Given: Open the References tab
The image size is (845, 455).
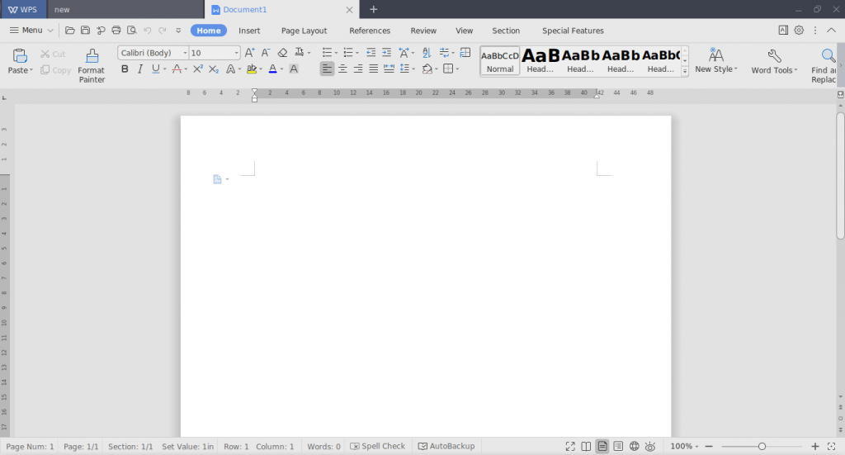Looking at the screenshot, I should 370,31.
